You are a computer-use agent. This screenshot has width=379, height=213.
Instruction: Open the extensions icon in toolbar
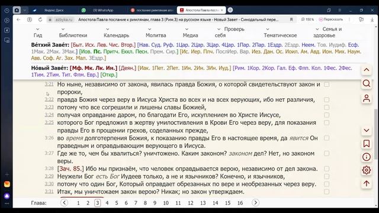361,20
